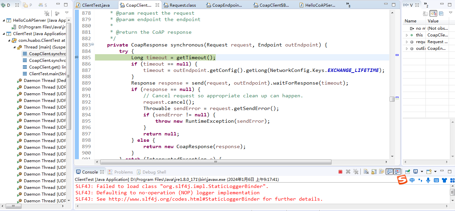Click the Debug view vertical scrollbar thumb
Image resolution: width=455 pixels, height=211 pixels.
69,77
